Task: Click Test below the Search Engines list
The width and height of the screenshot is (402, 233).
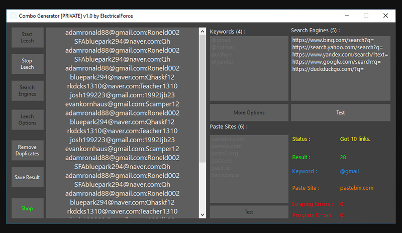Action: click(x=340, y=112)
